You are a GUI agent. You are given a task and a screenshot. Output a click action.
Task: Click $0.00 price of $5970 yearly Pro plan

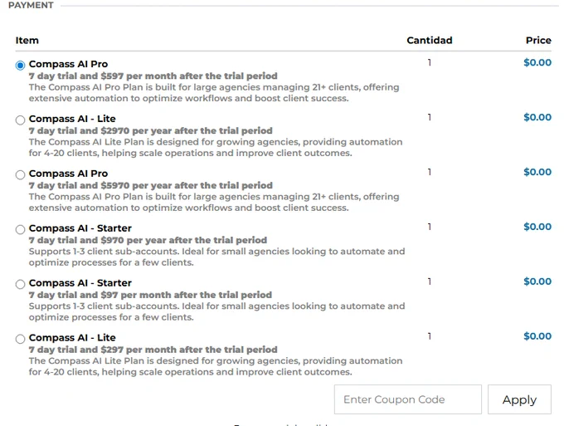pyautogui.click(x=537, y=172)
